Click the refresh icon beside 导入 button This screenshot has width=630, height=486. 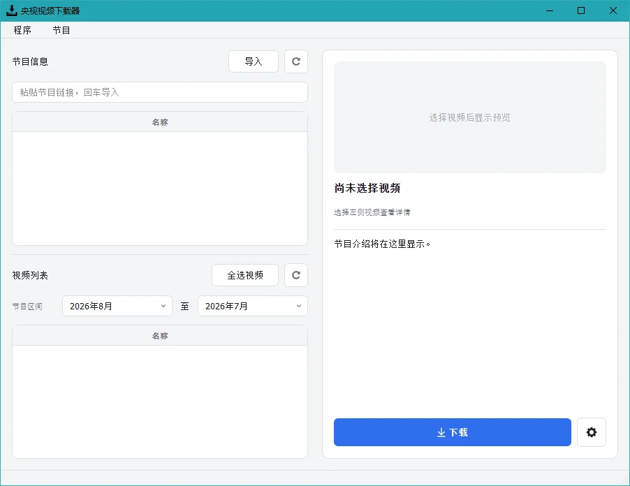click(296, 61)
